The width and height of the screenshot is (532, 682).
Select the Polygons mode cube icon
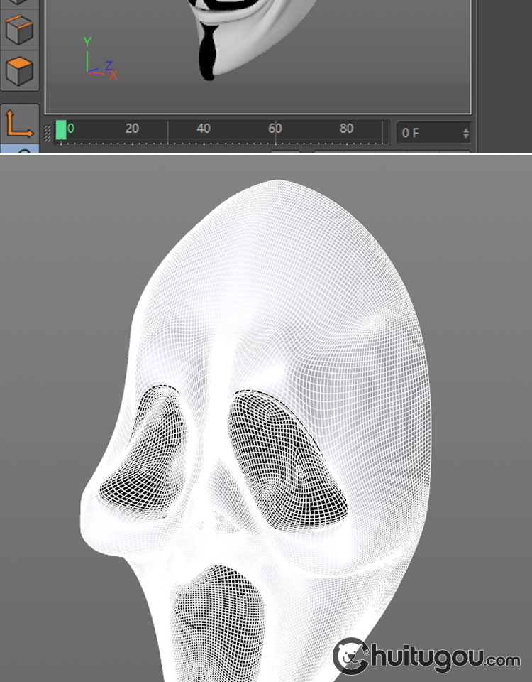coord(19,71)
